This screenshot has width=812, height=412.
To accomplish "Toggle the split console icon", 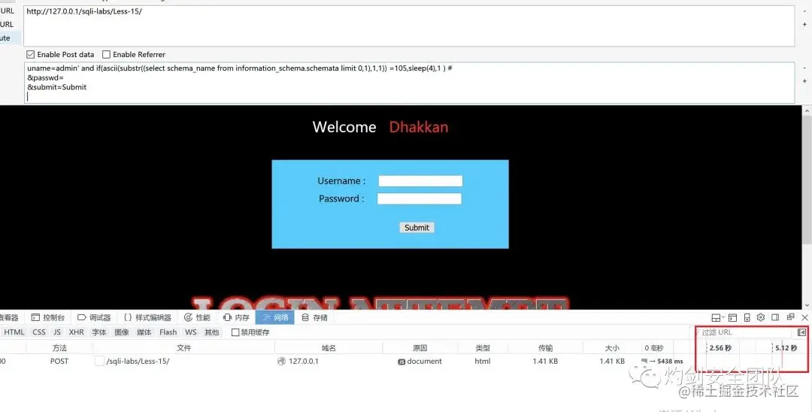I will tap(732, 317).
